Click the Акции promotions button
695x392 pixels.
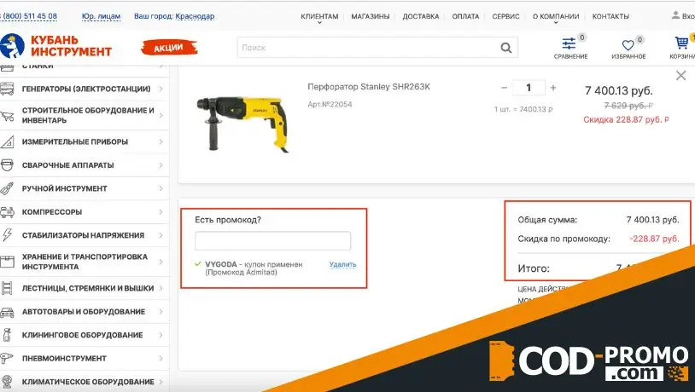point(167,48)
